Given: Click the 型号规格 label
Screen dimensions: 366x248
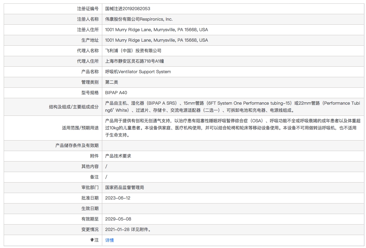Looking at the screenshot, I should pos(90,93).
